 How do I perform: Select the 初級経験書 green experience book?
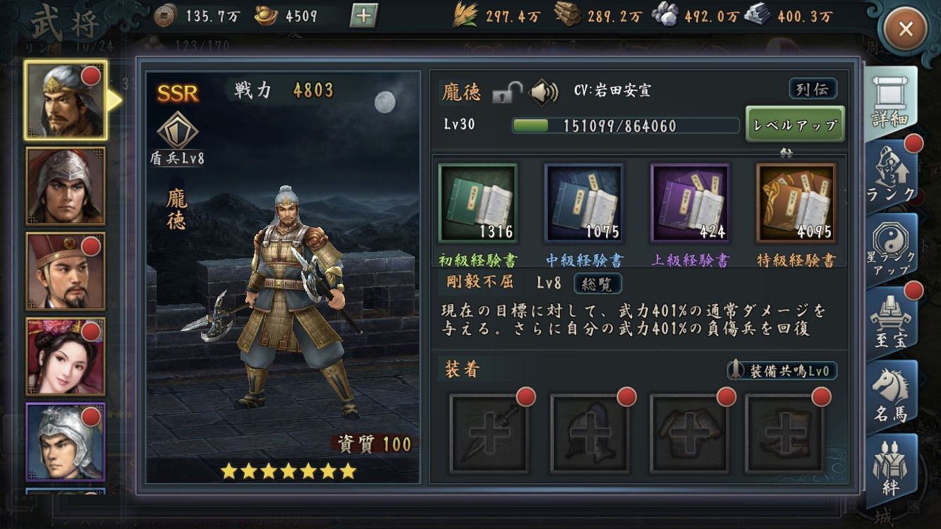(478, 203)
